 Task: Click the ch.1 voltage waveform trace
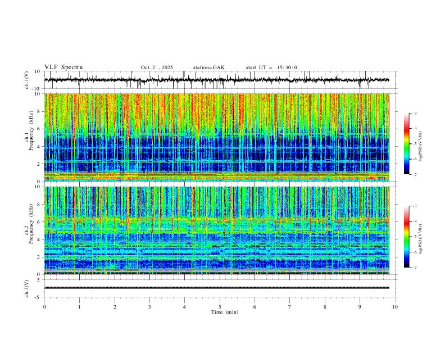pos(216,80)
